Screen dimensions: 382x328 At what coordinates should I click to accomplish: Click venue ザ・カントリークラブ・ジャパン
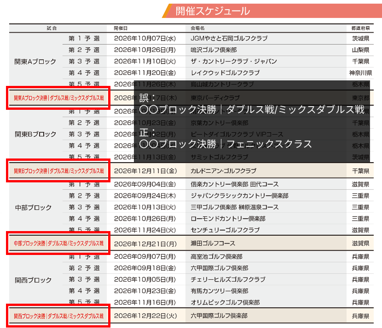234,61
